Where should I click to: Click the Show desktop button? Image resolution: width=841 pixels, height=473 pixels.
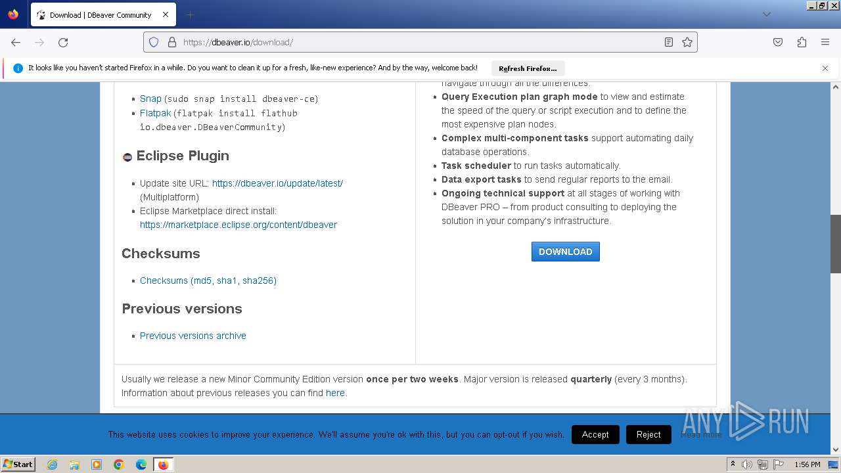(x=834, y=464)
